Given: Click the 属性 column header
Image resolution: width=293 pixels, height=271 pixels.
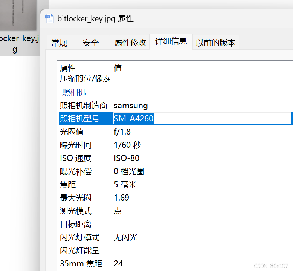Looking at the screenshot, I should (x=84, y=68).
